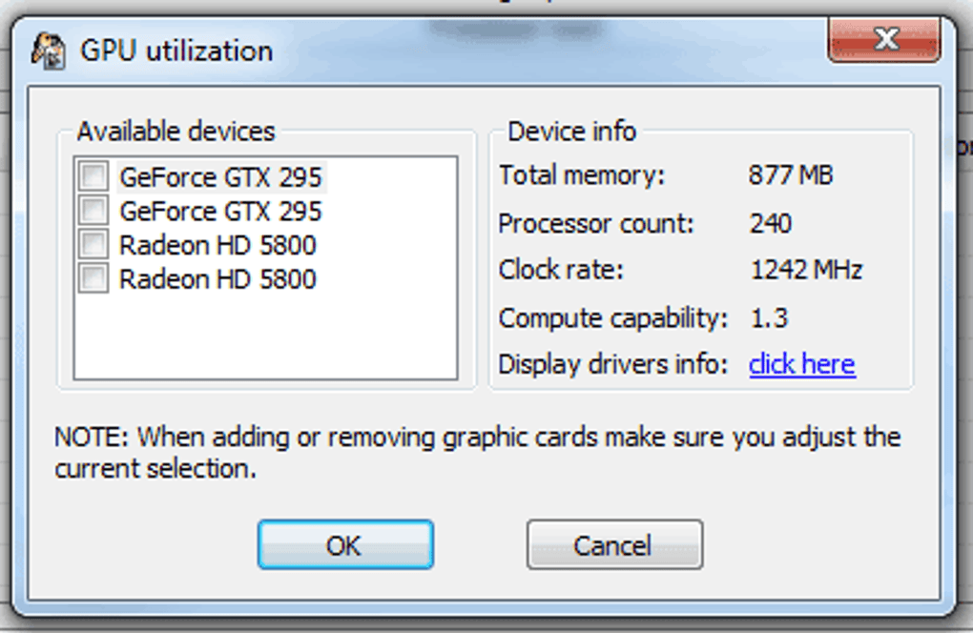Click the 240 processor count value

(771, 223)
